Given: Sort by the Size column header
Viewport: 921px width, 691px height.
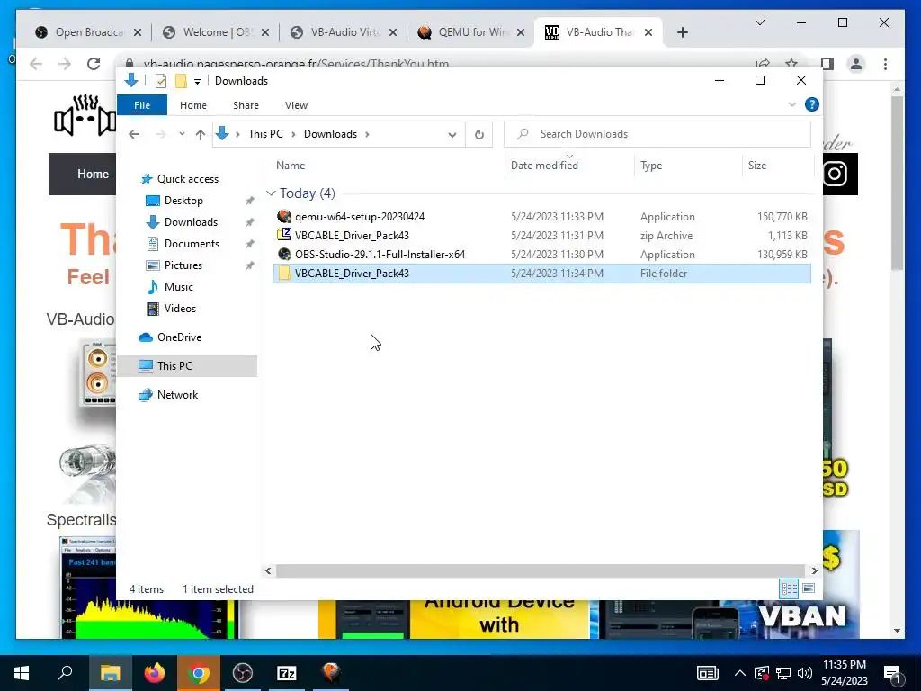Looking at the screenshot, I should pos(757,166).
